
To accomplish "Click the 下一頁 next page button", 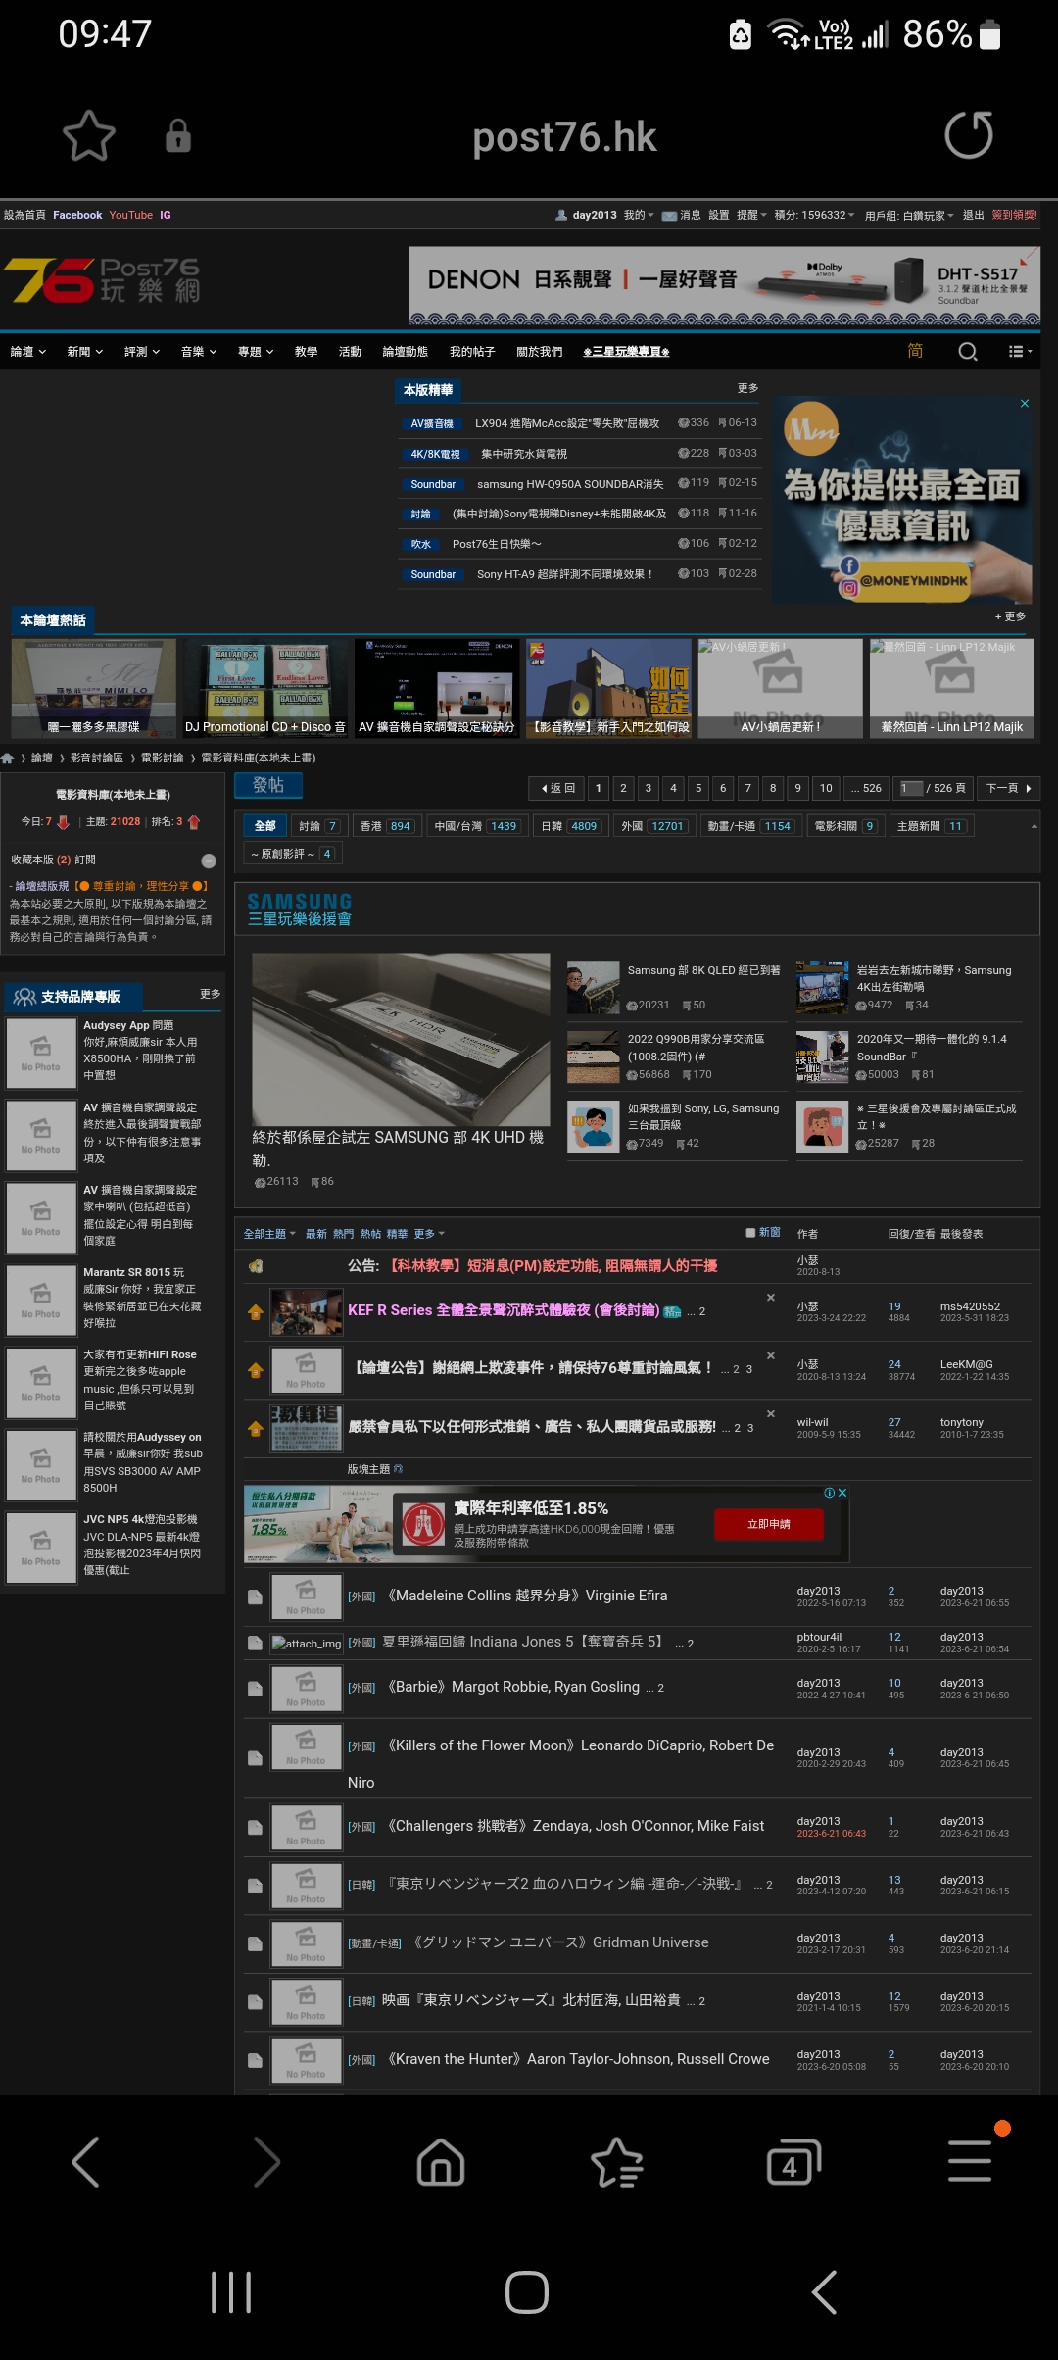I will [x=1009, y=788].
